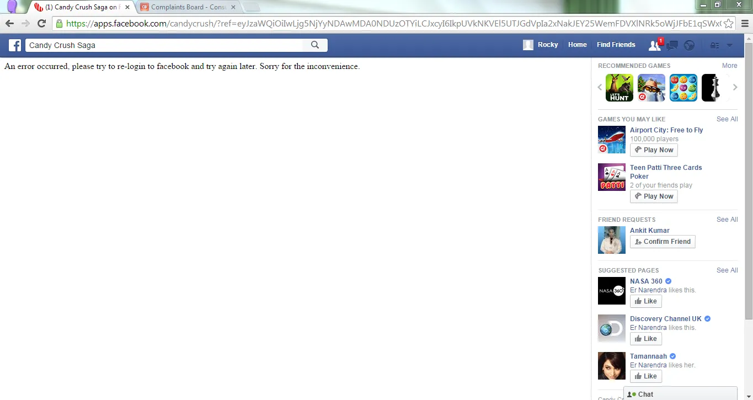See All friend requests
Viewport: 753px width, 400px height.
[x=727, y=220]
